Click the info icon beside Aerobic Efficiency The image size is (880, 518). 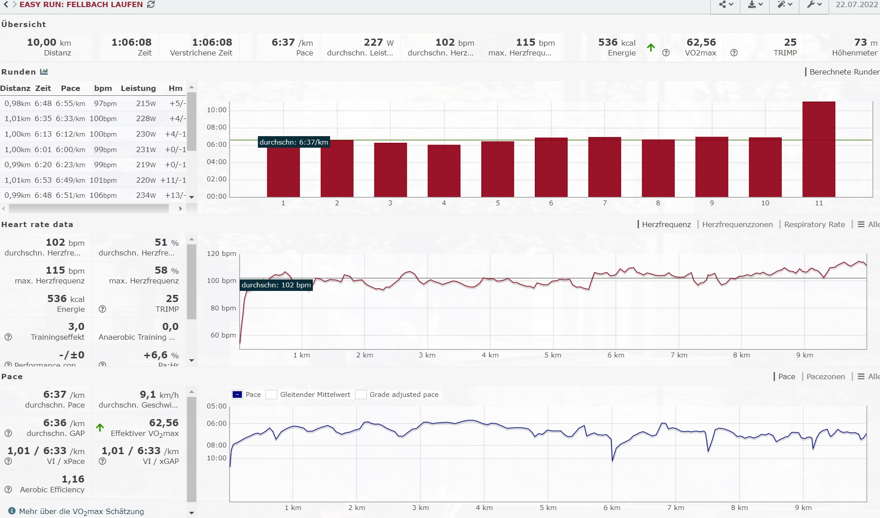tap(8, 490)
